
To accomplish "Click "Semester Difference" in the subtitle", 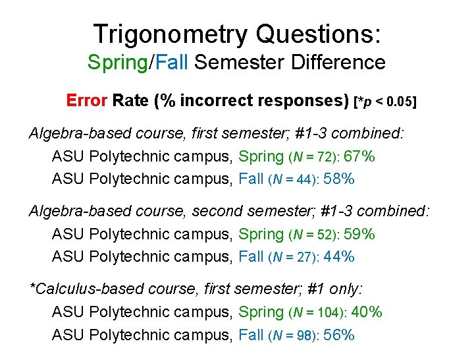I will coord(290,63).
